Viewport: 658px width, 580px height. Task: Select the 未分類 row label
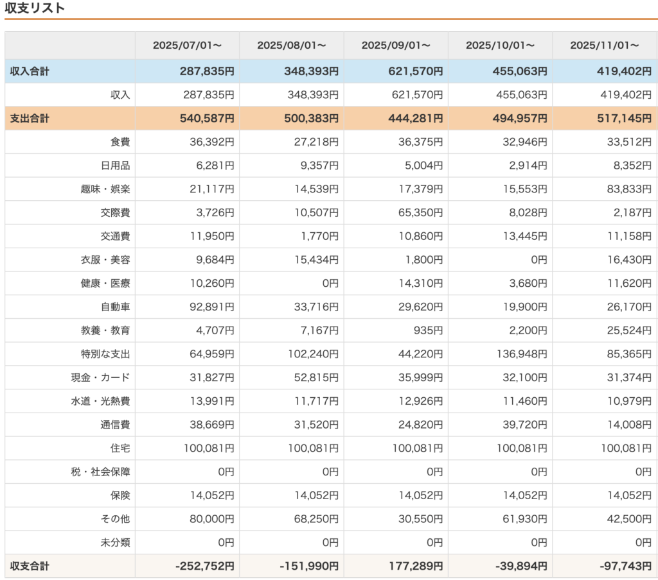[115, 542]
